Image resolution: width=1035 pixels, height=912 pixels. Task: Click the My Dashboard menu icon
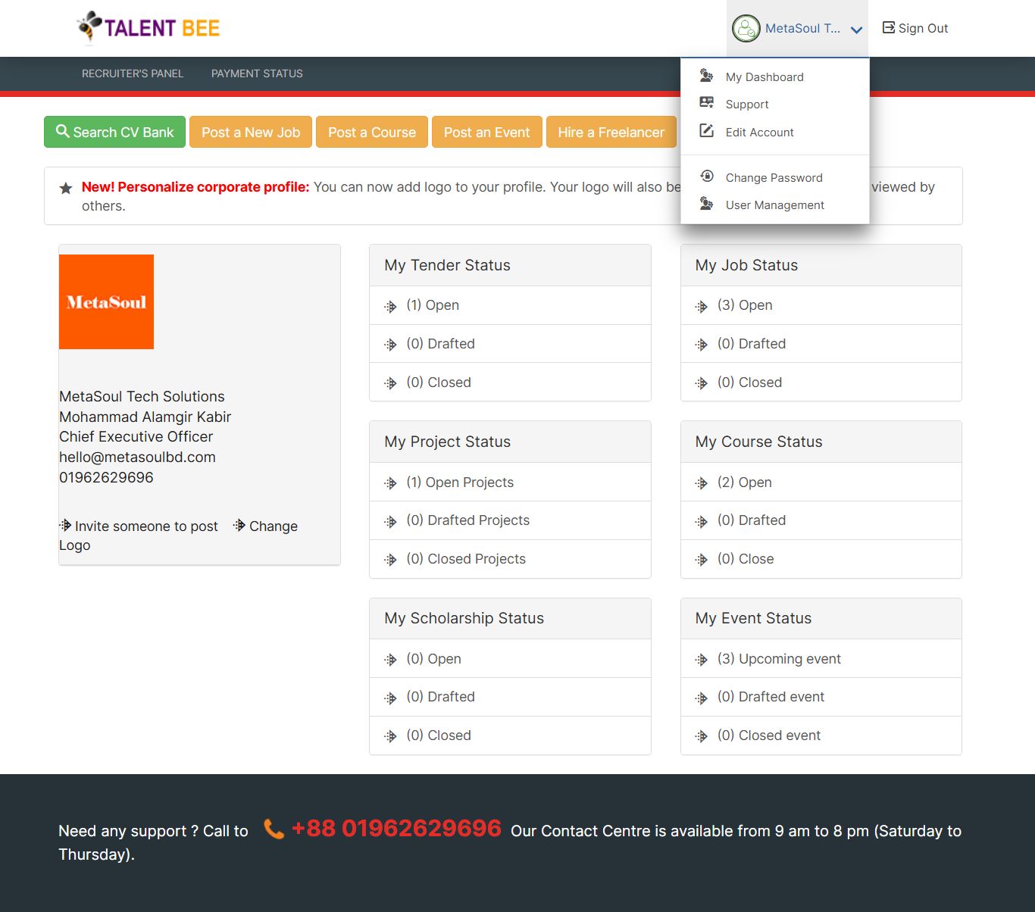706,75
